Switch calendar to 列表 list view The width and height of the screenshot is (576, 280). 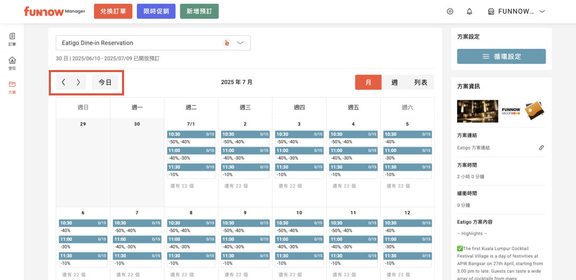pos(421,82)
